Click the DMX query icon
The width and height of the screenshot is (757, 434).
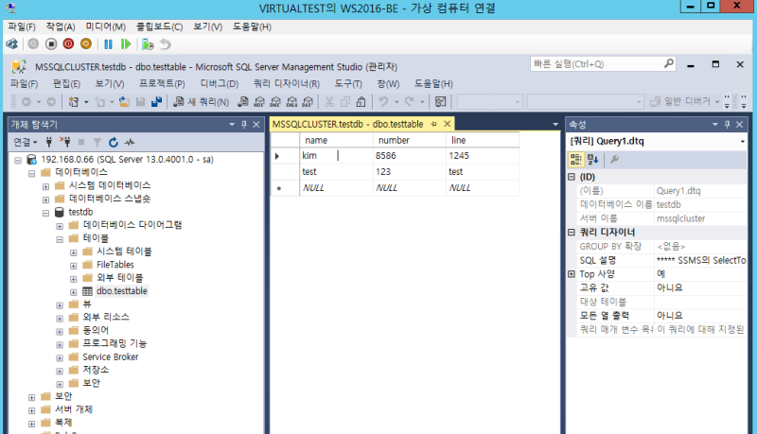275,102
